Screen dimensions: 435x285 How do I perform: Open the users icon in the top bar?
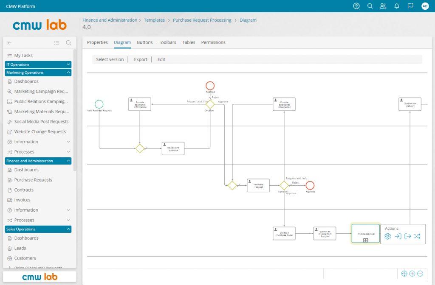pyautogui.click(x=383, y=6)
